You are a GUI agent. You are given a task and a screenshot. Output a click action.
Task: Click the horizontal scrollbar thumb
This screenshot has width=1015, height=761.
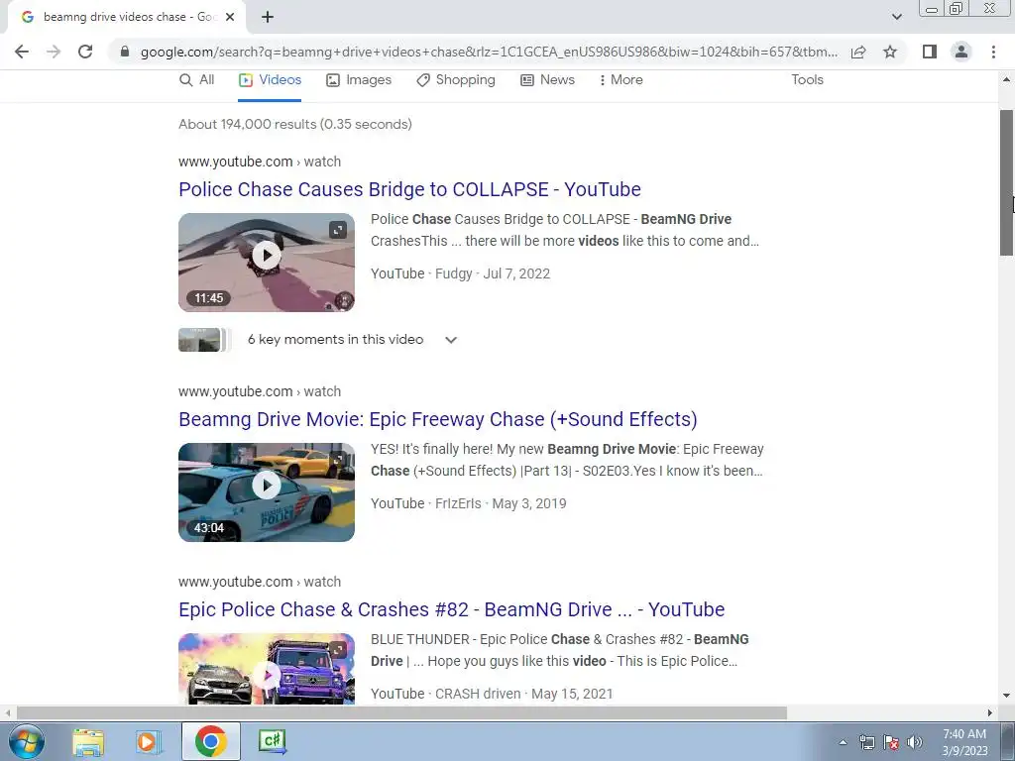pos(401,712)
